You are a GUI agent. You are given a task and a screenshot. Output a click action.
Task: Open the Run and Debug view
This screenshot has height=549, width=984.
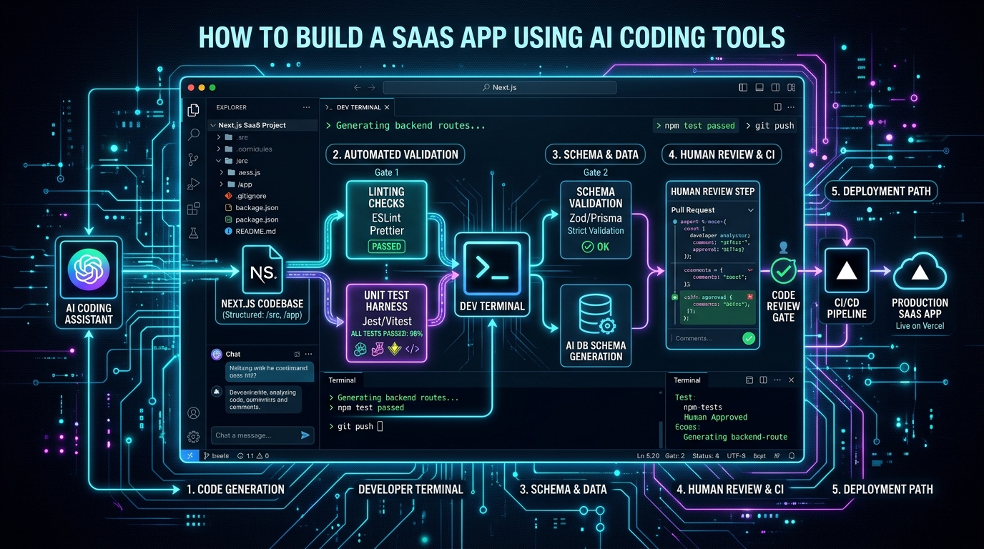point(193,184)
